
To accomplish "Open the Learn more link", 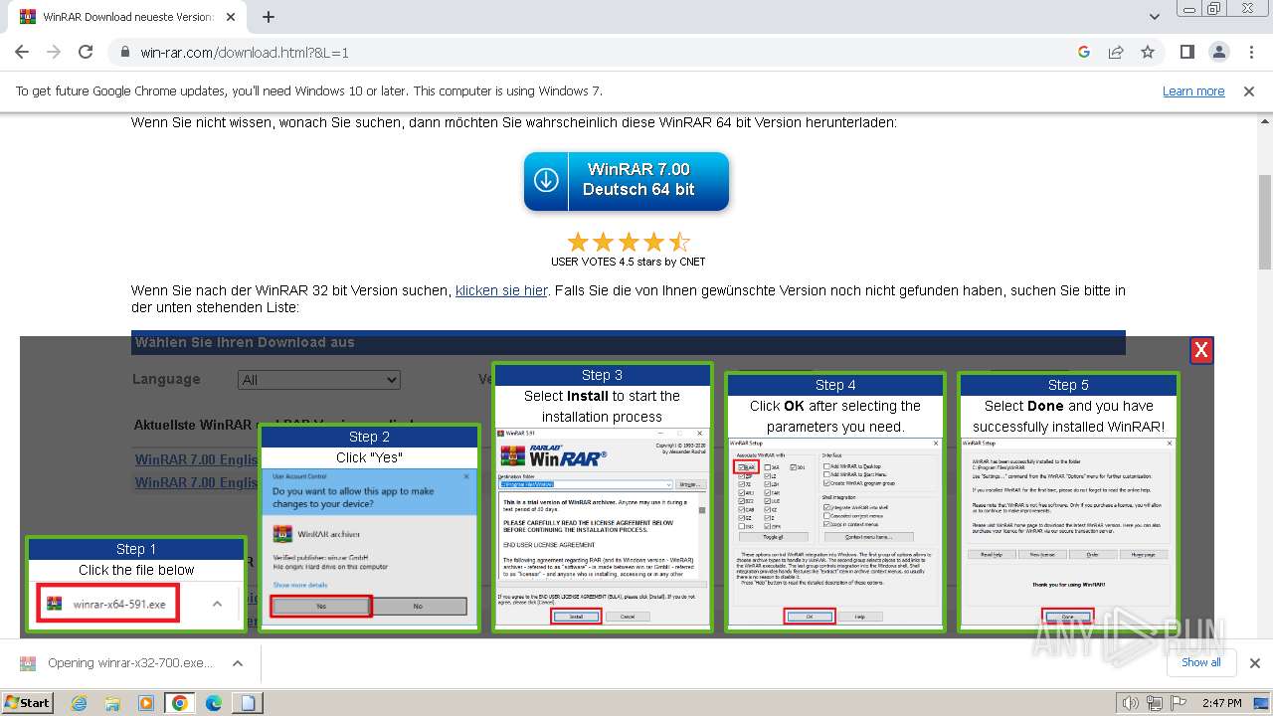I will pyautogui.click(x=1193, y=90).
